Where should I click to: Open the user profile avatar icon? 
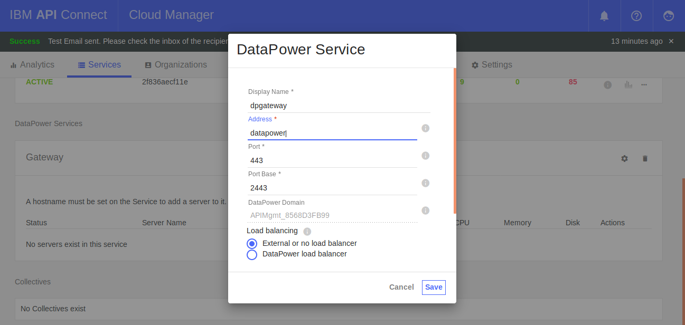click(669, 16)
